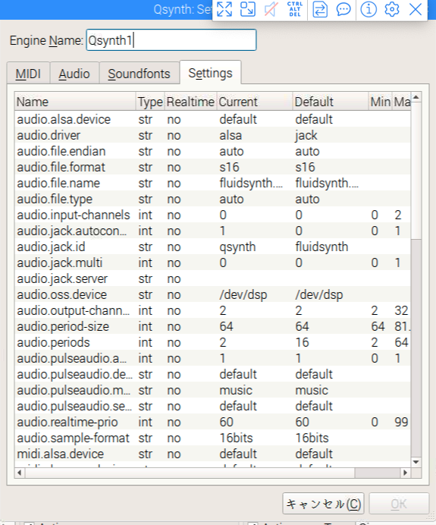Screen dimensions: 436x525
Task: Click the 'music' current value
Action: [x=236, y=391]
